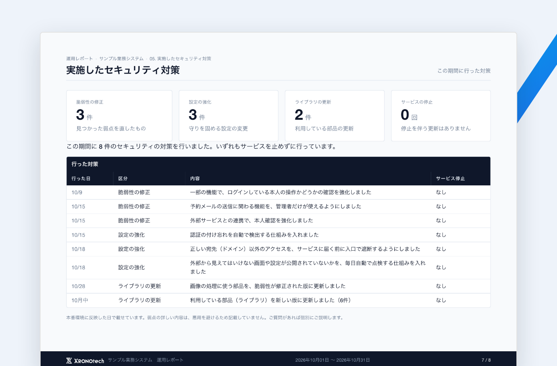557x366 pixels.
Task: Open the 運用レポート breadcrumb link
Action: (80, 58)
